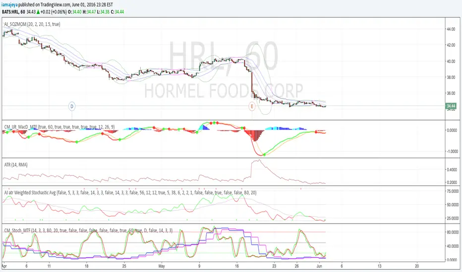Click the 80.0000 Stoch MTF axis label
Viewport: 462px width, 272px height.
coord(453,232)
